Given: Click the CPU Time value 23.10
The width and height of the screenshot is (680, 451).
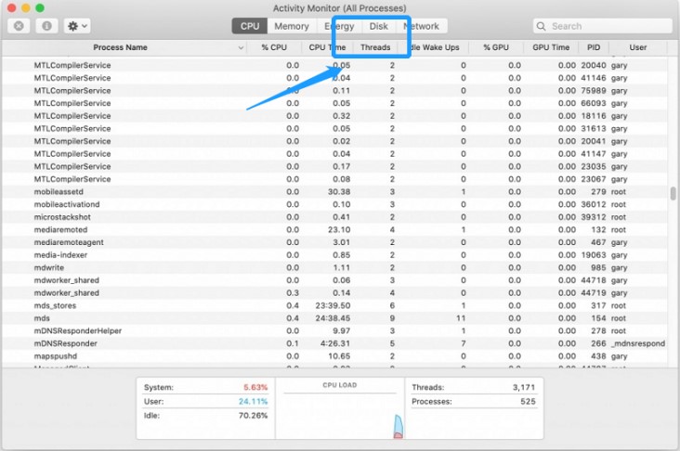Looking at the screenshot, I should point(339,229).
